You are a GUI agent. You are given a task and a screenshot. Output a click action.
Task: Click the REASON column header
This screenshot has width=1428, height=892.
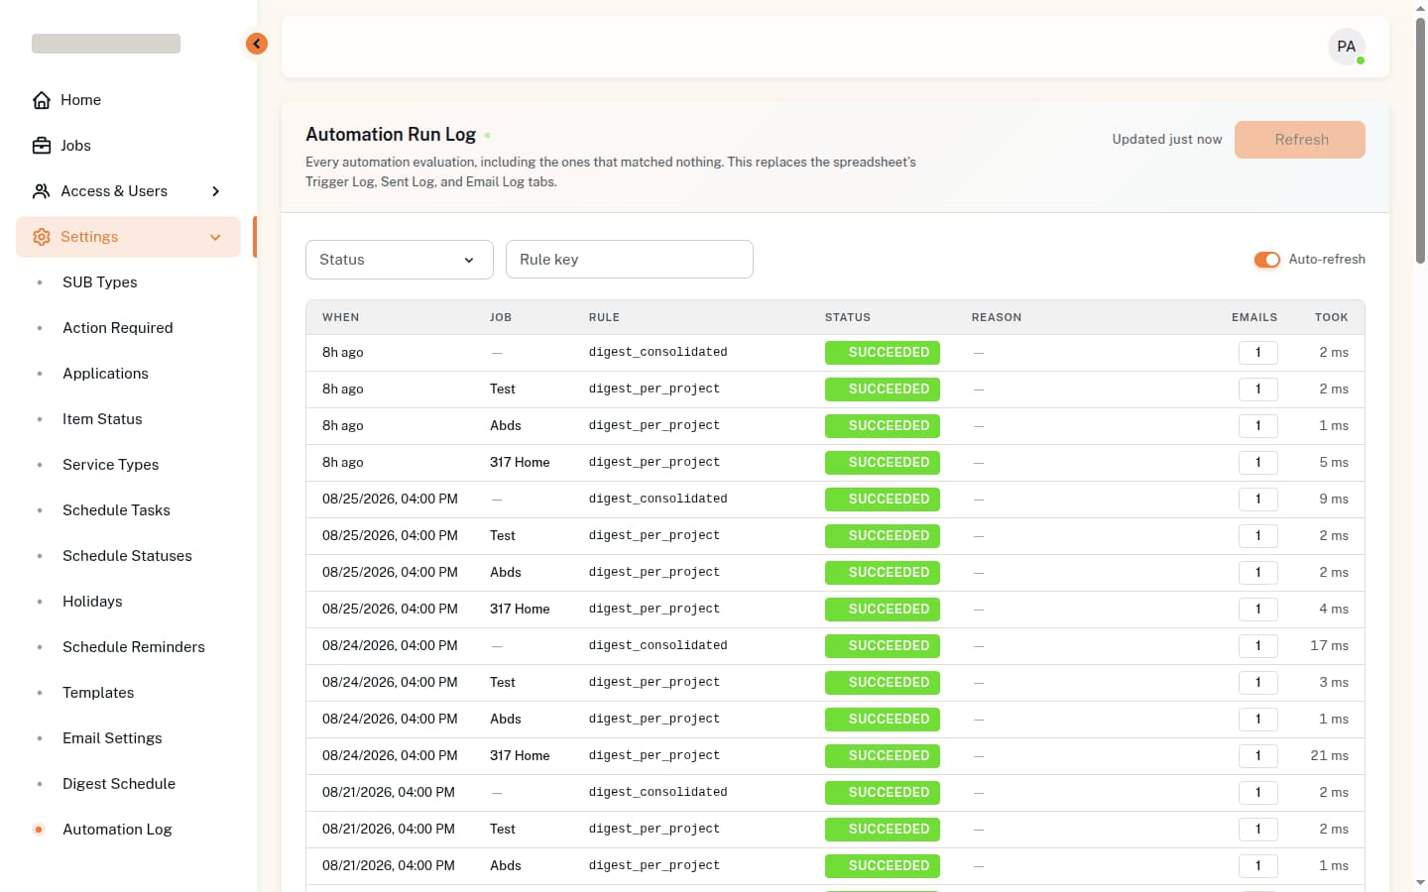pos(997,318)
